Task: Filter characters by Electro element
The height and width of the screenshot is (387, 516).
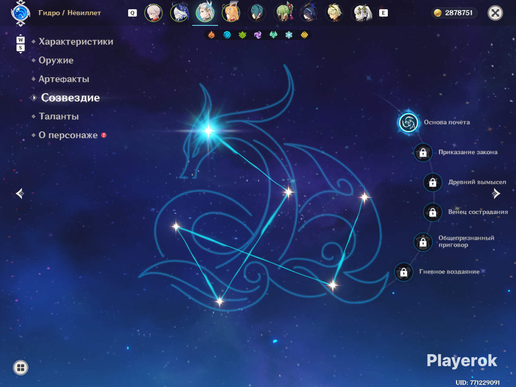Action: coord(258,35)
